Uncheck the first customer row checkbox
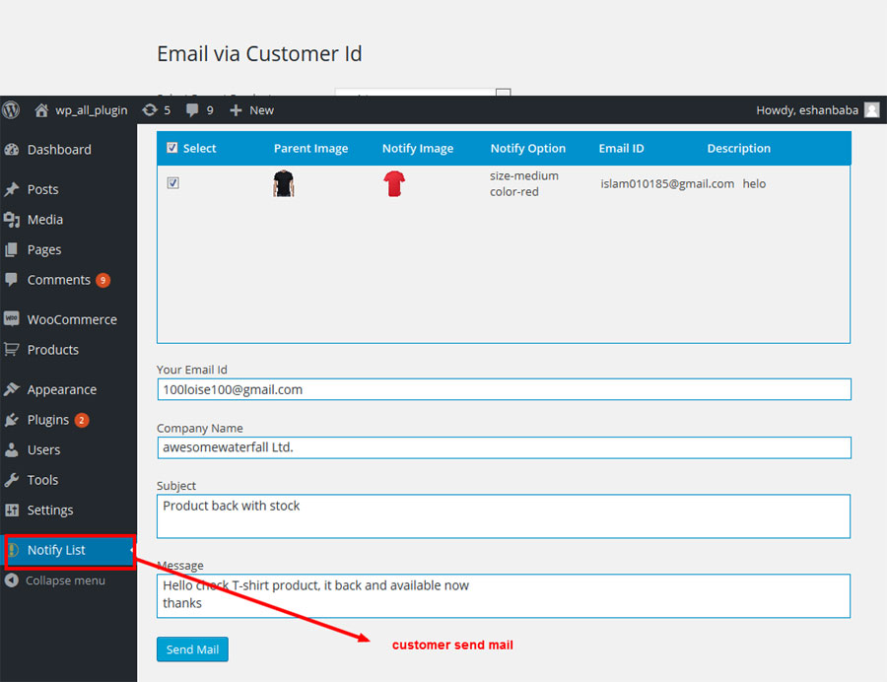The height and width of the screenshot is (682, 887). point(173,183)
